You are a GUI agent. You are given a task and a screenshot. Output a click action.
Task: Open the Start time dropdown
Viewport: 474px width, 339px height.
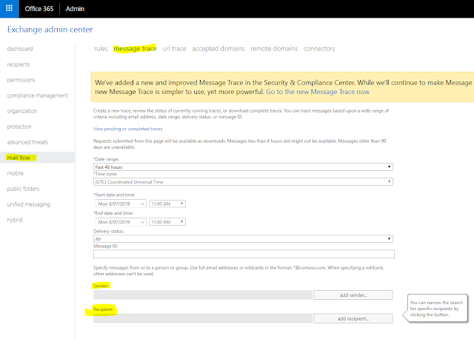pyautogui.click(x=167, y=204)
